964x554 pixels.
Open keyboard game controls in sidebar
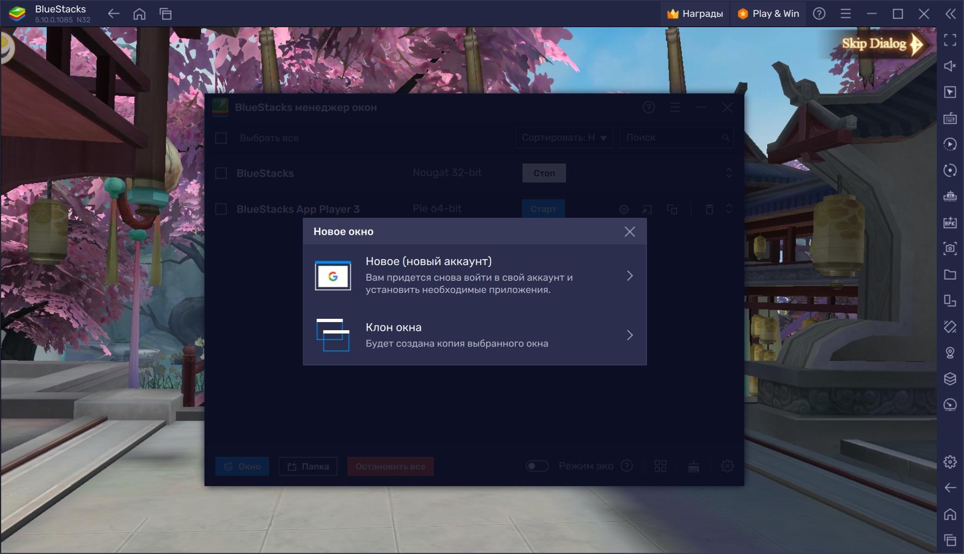coord(950,118)
